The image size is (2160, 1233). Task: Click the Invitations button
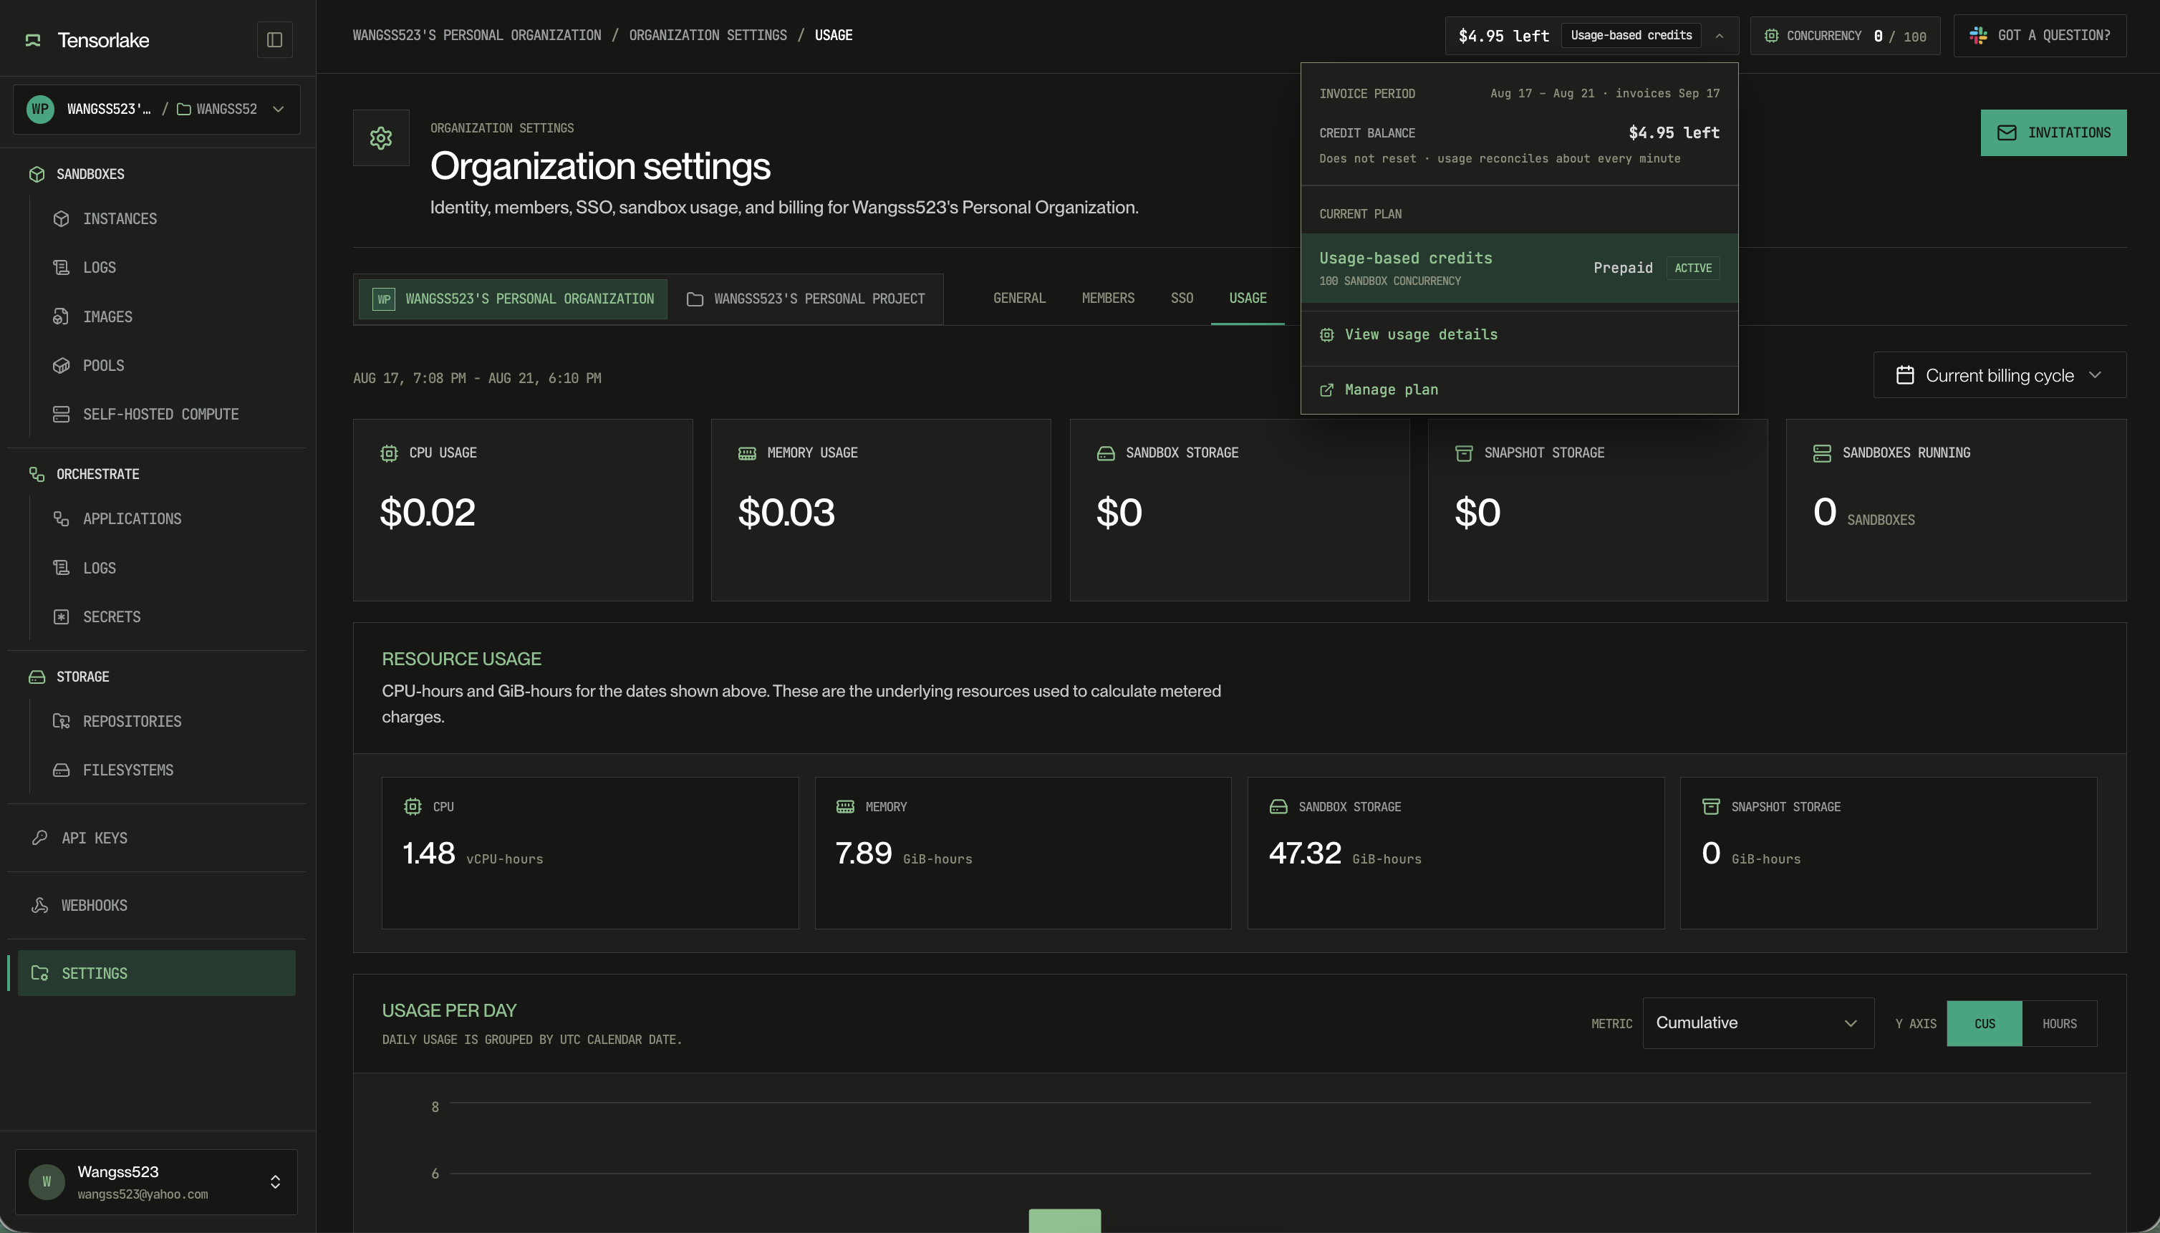coord(2053,133)
